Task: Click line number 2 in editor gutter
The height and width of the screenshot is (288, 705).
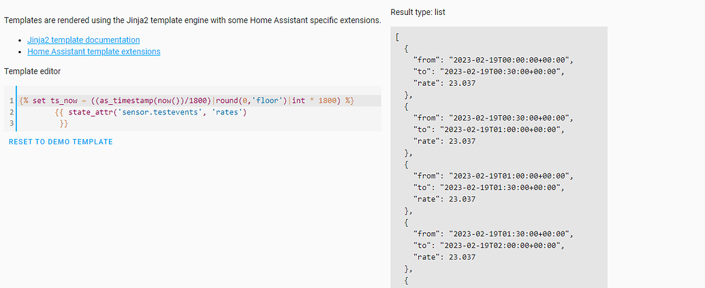Action: [12, 112]
